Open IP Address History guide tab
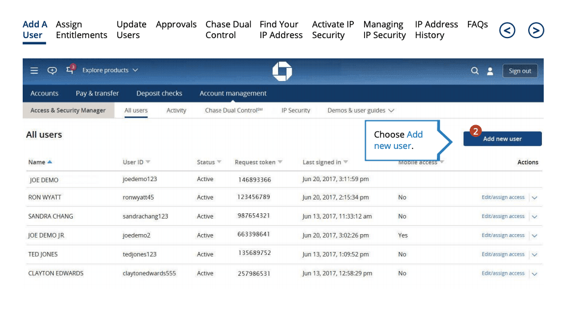Image resolution: width=567 pixels, height=330 pixels. pyautogui.click(x=436, y=30)
